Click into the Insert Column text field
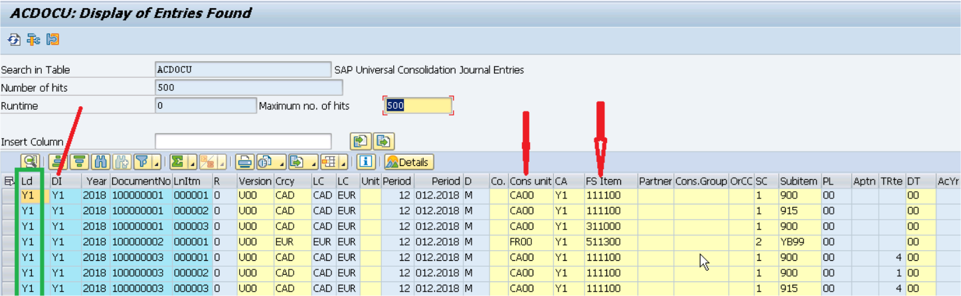 (x=242, y=141)
